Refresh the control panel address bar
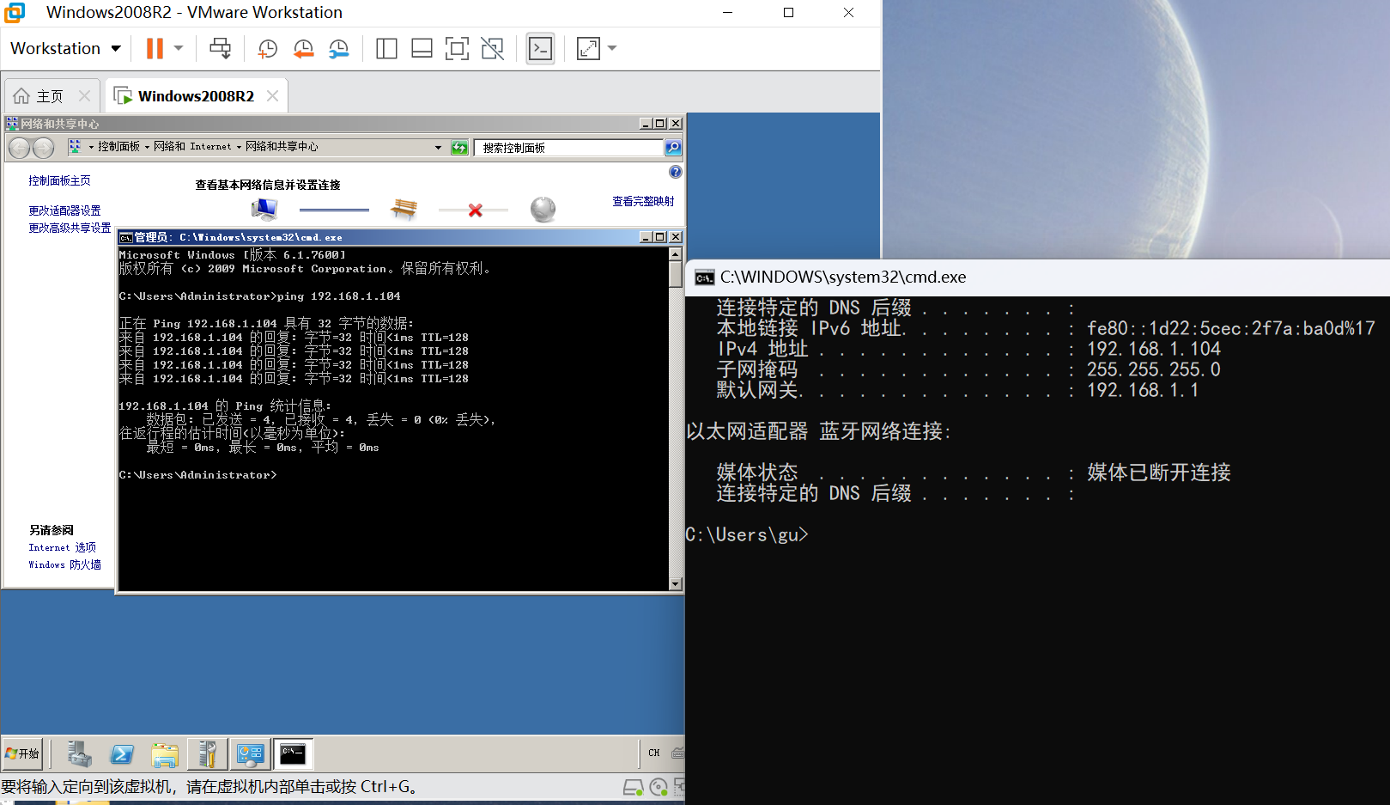 (x=459, y=148)
